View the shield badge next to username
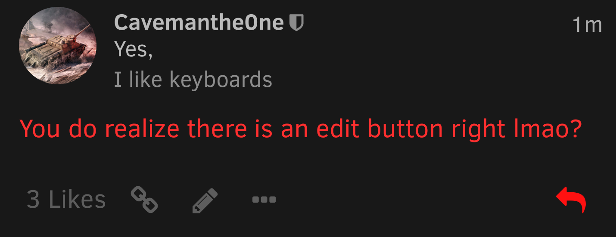This screenshot has height=237, width=616. point(296,22)
